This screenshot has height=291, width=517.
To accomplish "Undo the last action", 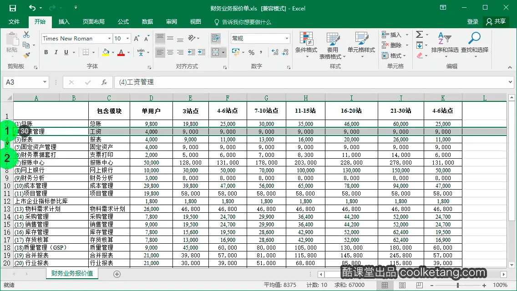I will pyautogui.click(x=32, y=8).
